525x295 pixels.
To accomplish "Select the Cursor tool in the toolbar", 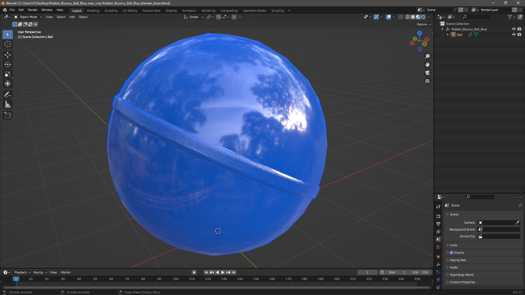I will point(8,44).
